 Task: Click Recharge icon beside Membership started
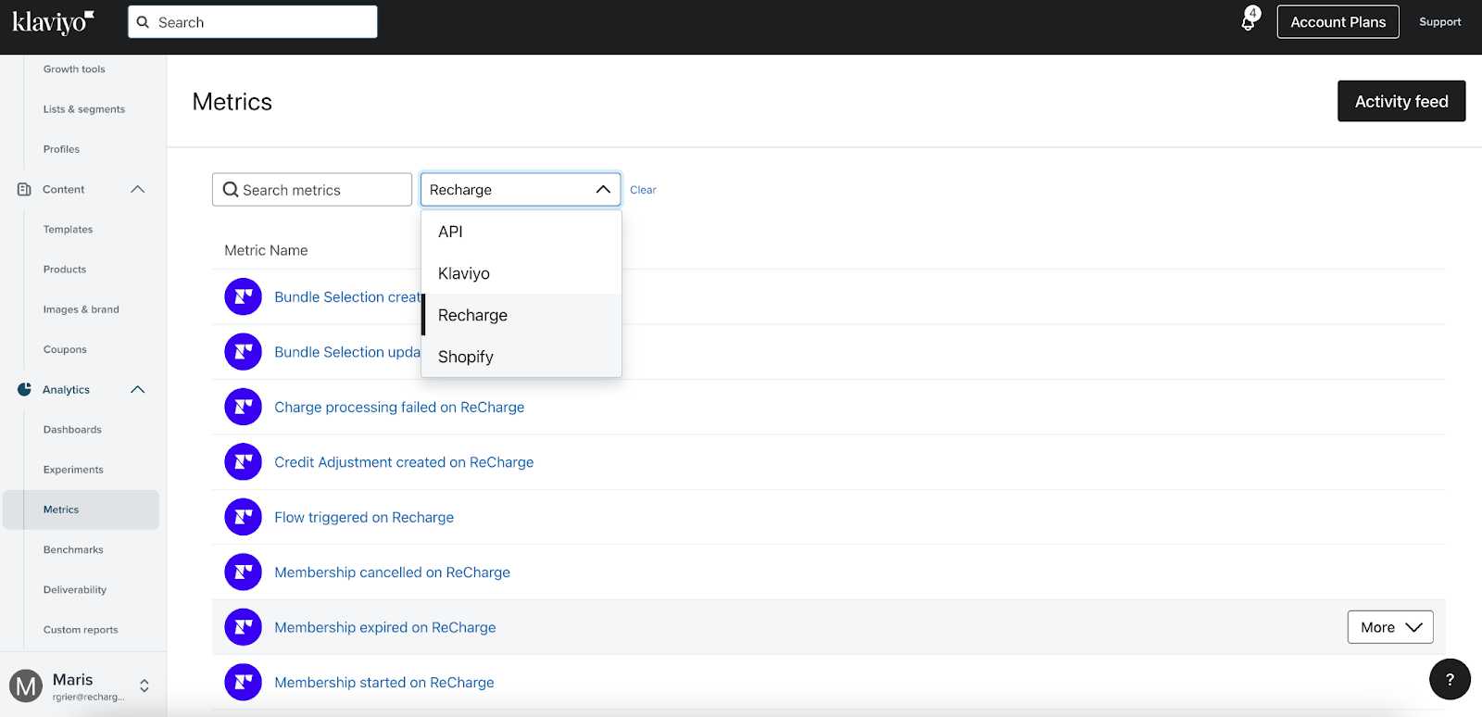(x=243, y=683)
